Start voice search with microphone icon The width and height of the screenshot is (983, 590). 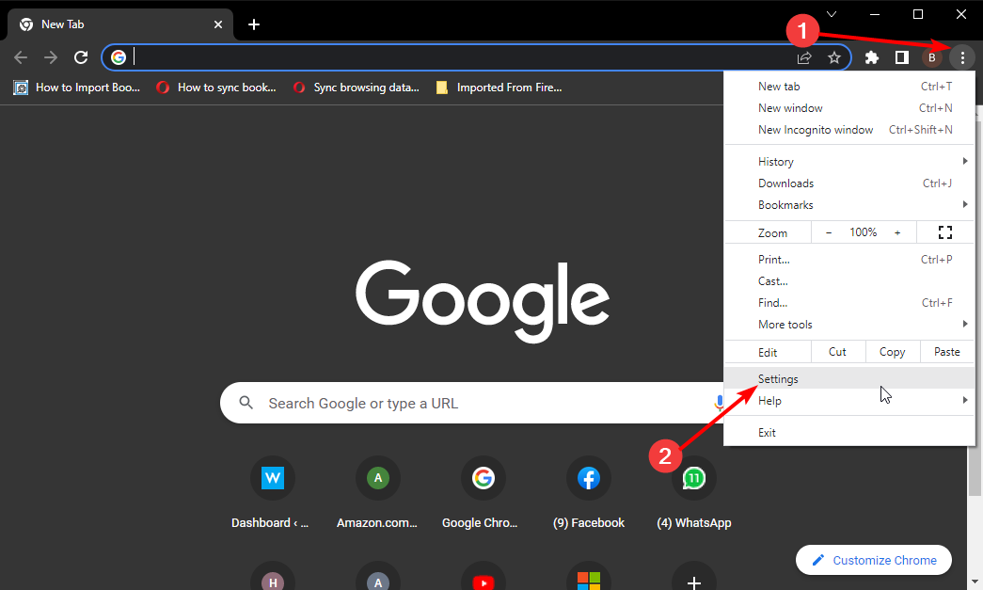719,403
